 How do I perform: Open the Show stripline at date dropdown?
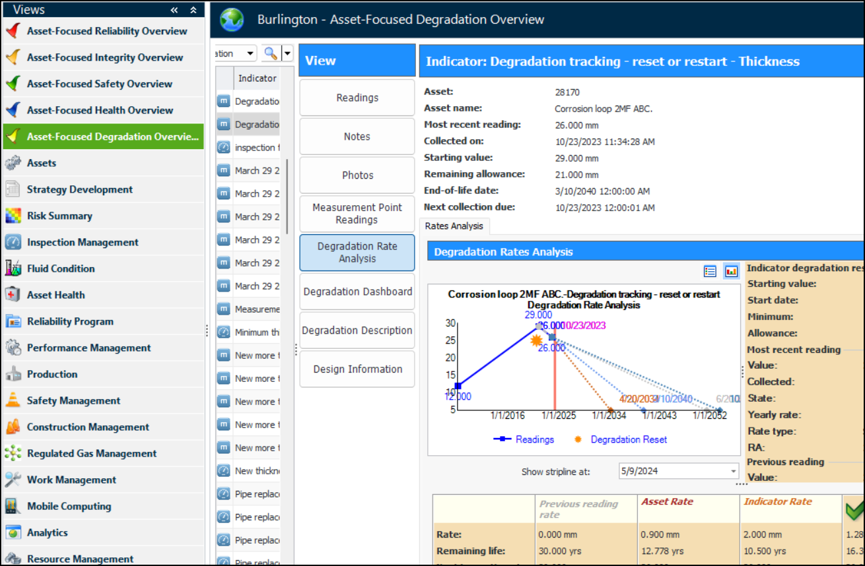(733, 471)
